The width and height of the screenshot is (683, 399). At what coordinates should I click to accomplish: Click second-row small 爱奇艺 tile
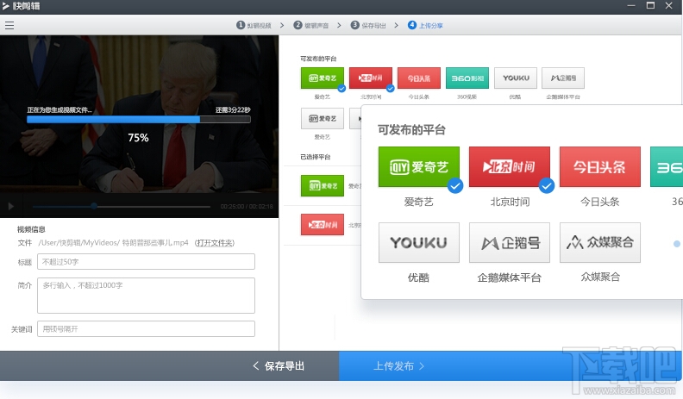pyautogui.click(x=323, y=118)
